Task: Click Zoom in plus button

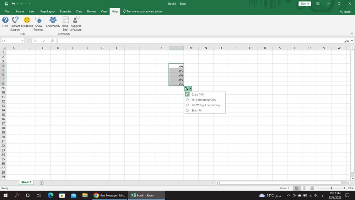Action: point(344,188)
